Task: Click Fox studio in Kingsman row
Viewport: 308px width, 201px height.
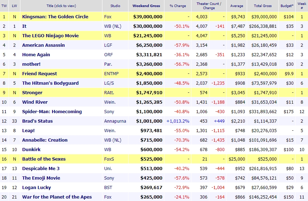Action: (108, 17)
